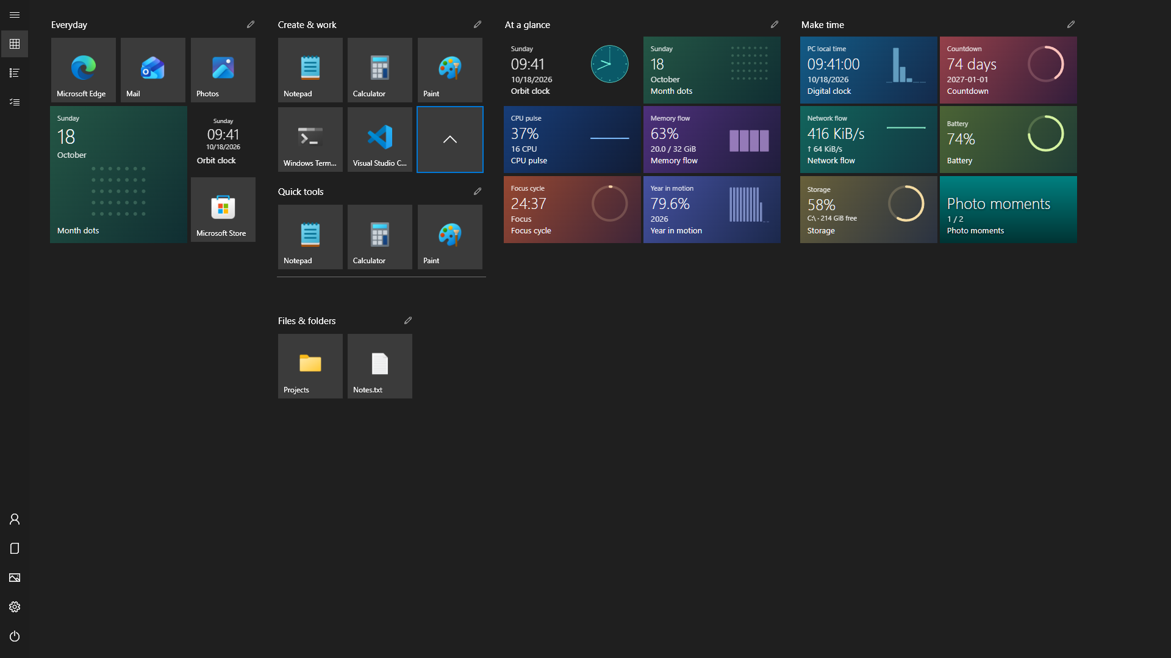
Task: Collapse the Quick tools folder with chevron tile
Action: click(450, 140)
